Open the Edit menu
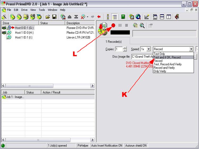The width and height of the screenshot is (199, 149). [x=16, y=10]
